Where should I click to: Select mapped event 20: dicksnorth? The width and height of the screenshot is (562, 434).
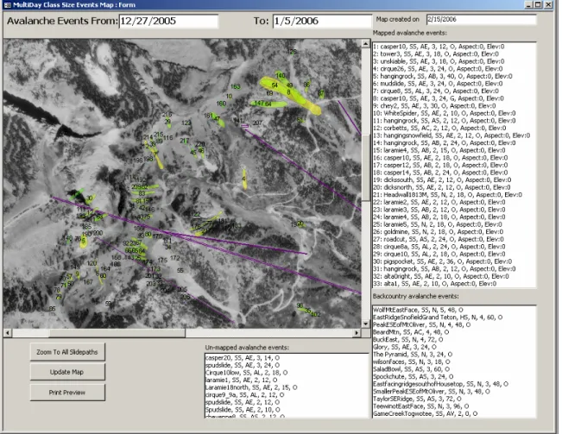pos(442,187)
